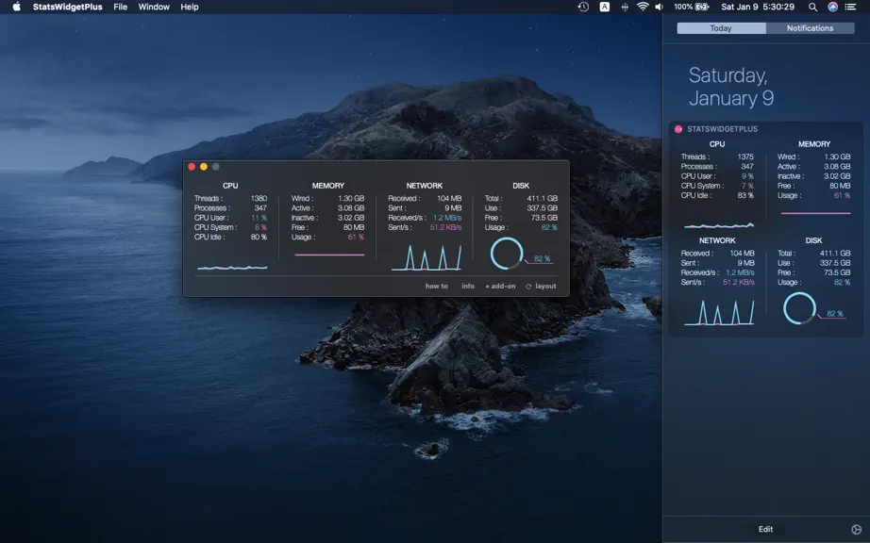Click the 'how to' link
The image size is (870, 543).
click(436, 286)
